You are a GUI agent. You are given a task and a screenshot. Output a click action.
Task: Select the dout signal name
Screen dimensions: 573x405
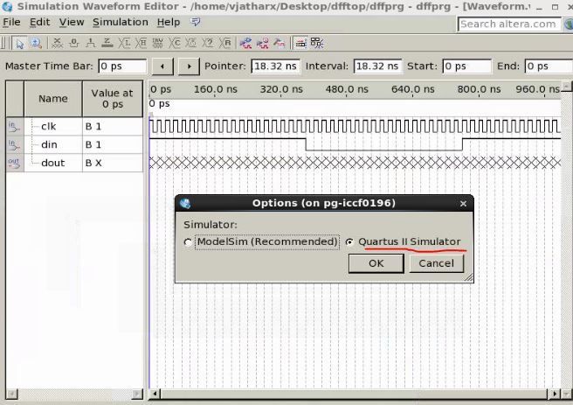point(52,164)
